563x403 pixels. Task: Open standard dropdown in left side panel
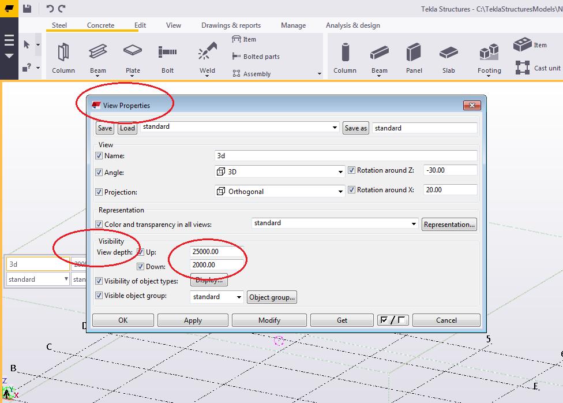[x=37, y=279]
